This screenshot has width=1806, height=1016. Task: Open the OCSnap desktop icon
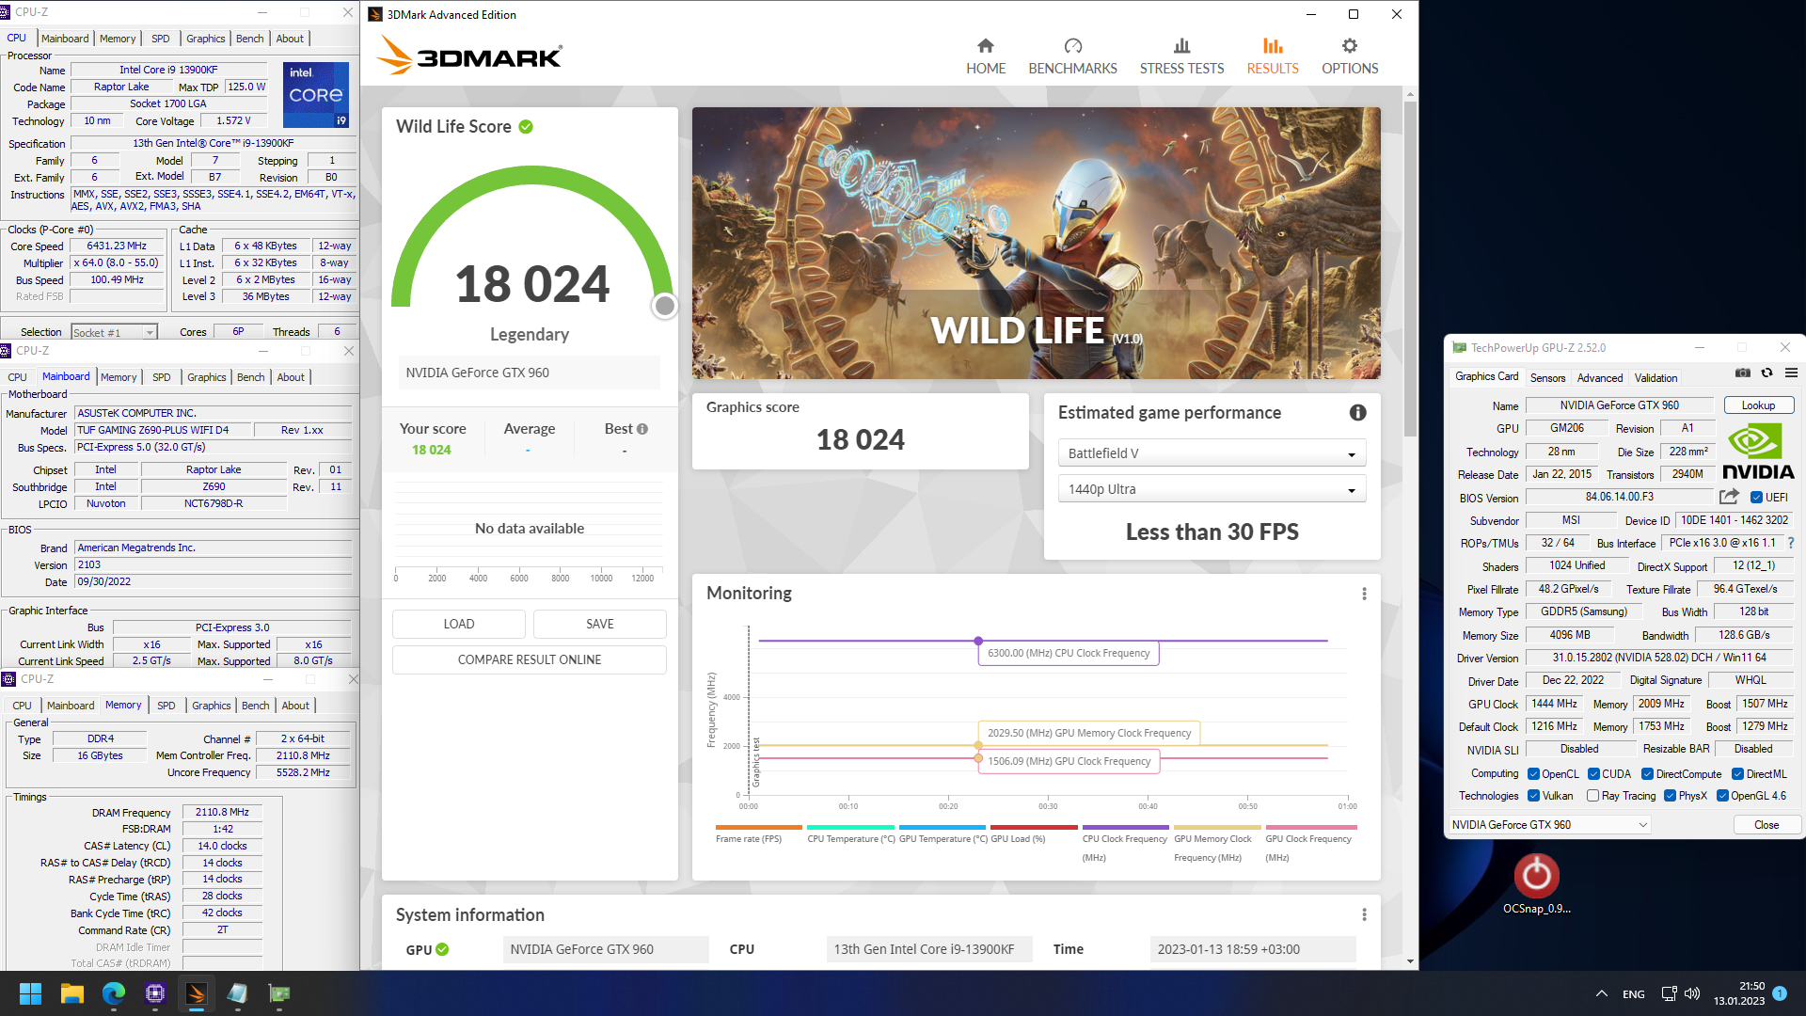[1536, 884]
